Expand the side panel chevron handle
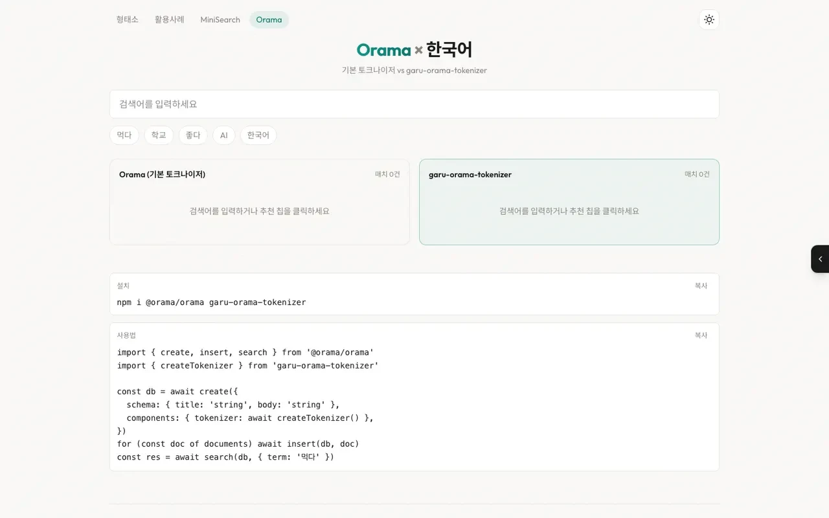 (x=820, y=259)
